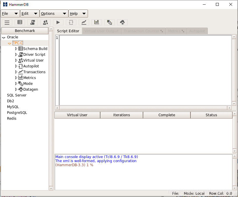This screenshot has height=197, width=238.
Task: Click the Metrics bar-chart toolbar icon
Action: 97,22
